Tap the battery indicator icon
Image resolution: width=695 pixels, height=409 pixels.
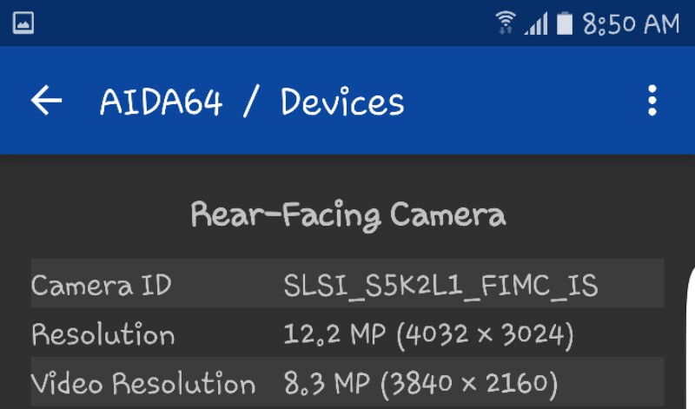coord(564,23)
